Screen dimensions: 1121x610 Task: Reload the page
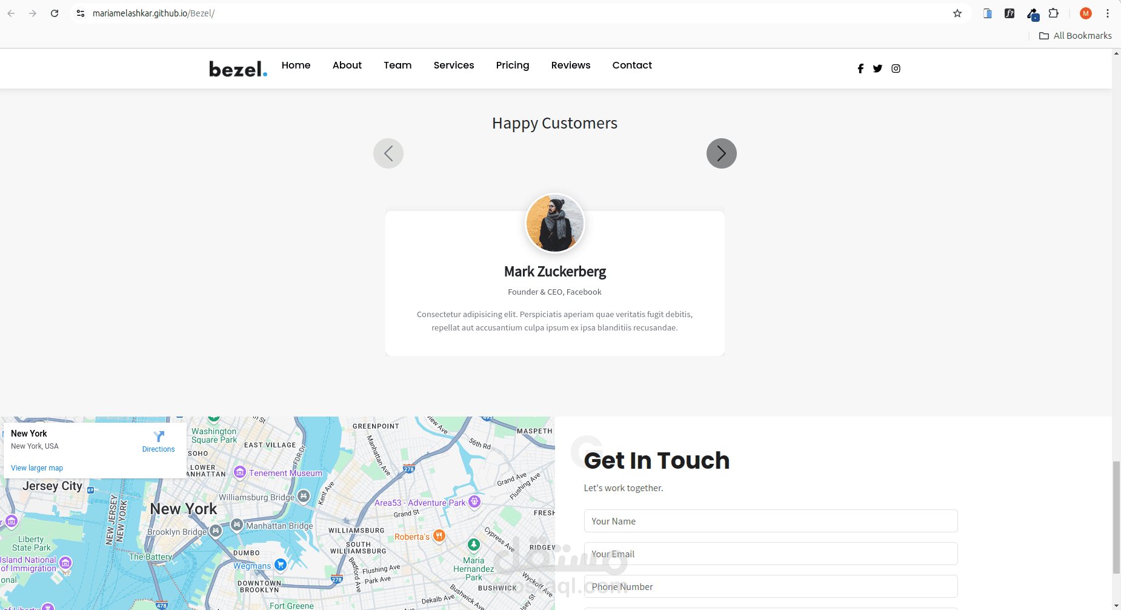click(55, 13)
